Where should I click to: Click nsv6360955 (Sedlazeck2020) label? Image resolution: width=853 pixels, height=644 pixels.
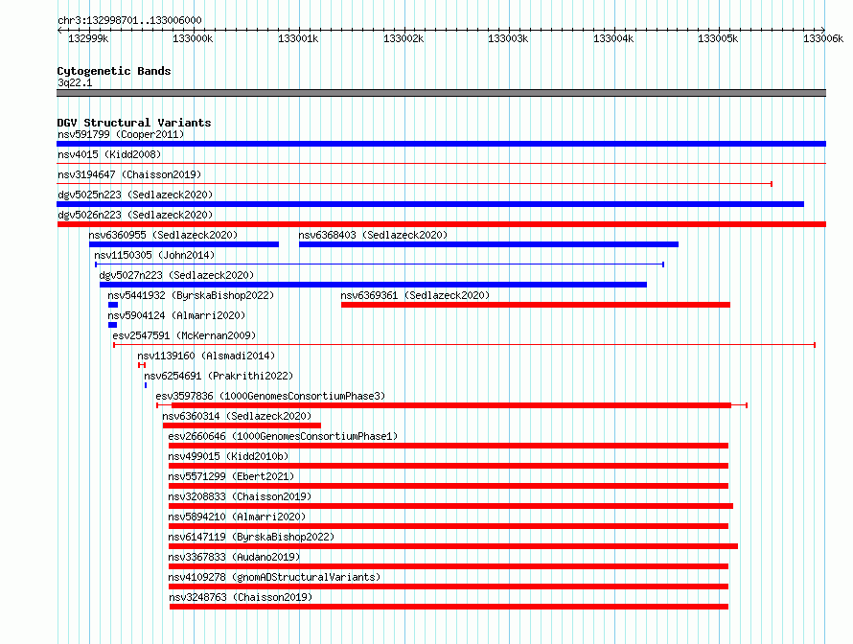[163, 235]
